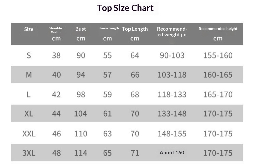Viewport: 261px width, 165px height.
Task: Select the L size row label
Action: click(29, 94)
